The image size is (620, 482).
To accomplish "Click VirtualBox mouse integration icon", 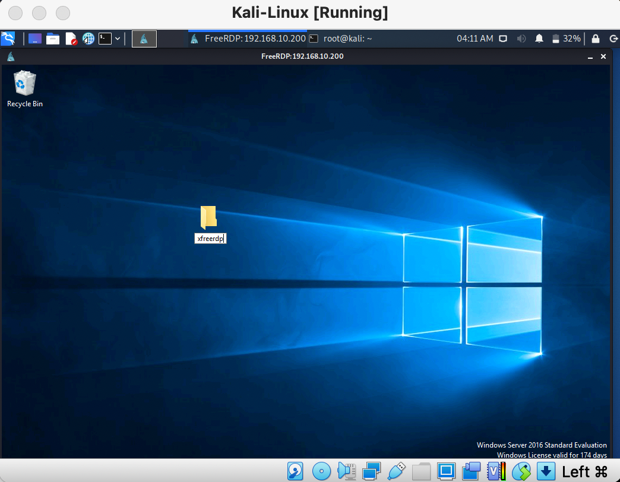I will click(x=521, y=471).
